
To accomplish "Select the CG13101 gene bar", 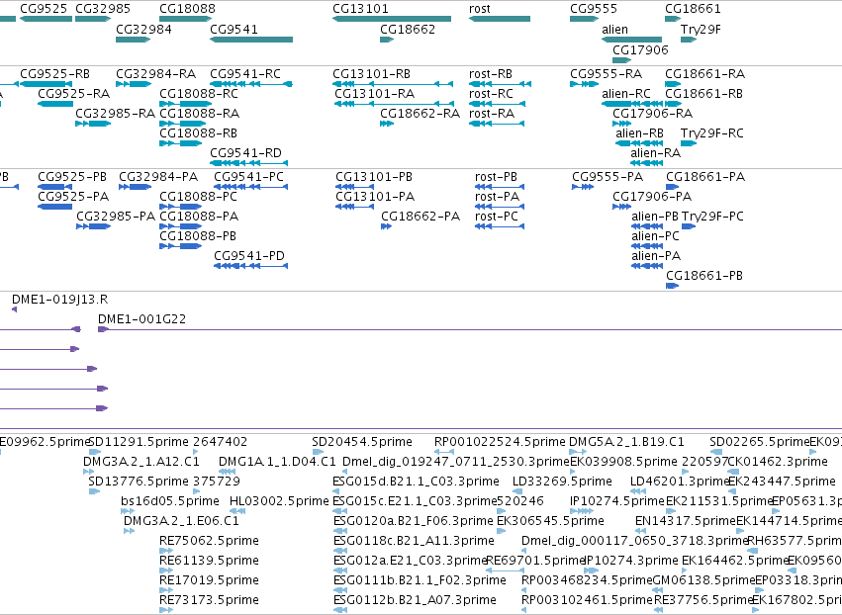I will pos(392,19).
